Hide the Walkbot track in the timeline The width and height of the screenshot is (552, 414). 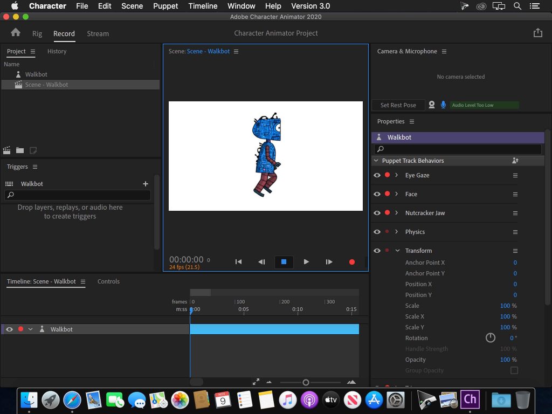tap(9, 329)
